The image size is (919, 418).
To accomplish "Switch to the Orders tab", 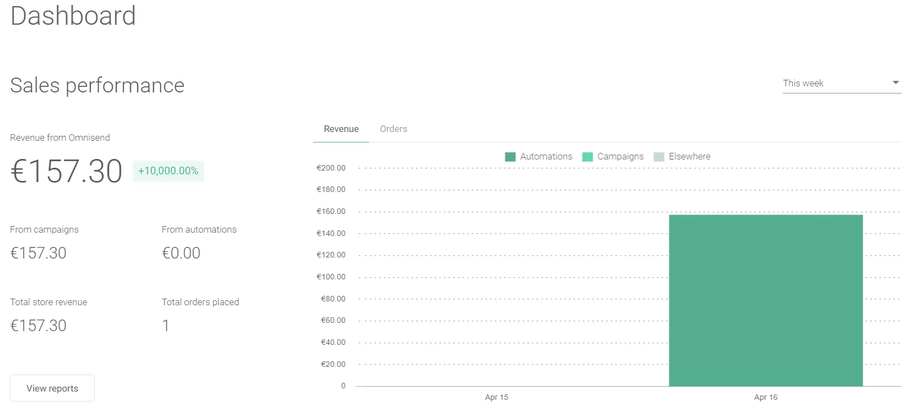I will (x=393, y=129).
